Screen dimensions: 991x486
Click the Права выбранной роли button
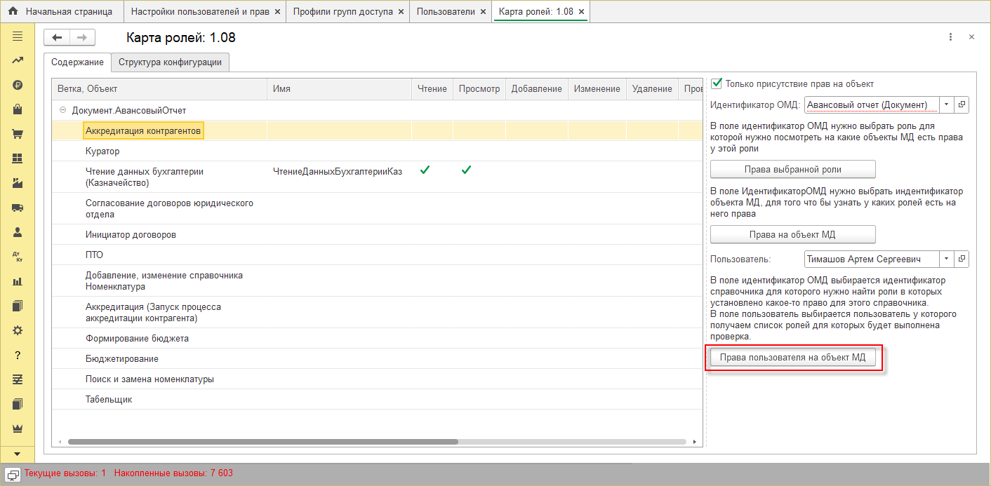(792, 169)
